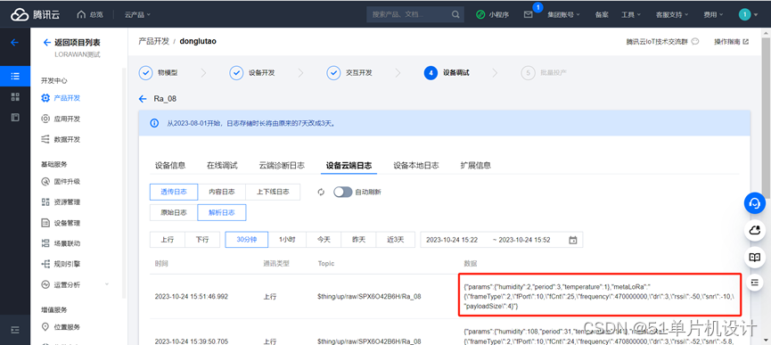
Task: Select the 解析日志 option
Action: 222,213
